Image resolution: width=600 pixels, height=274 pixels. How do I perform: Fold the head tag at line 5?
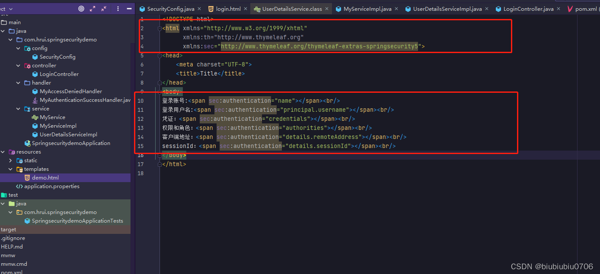(160, 55)
